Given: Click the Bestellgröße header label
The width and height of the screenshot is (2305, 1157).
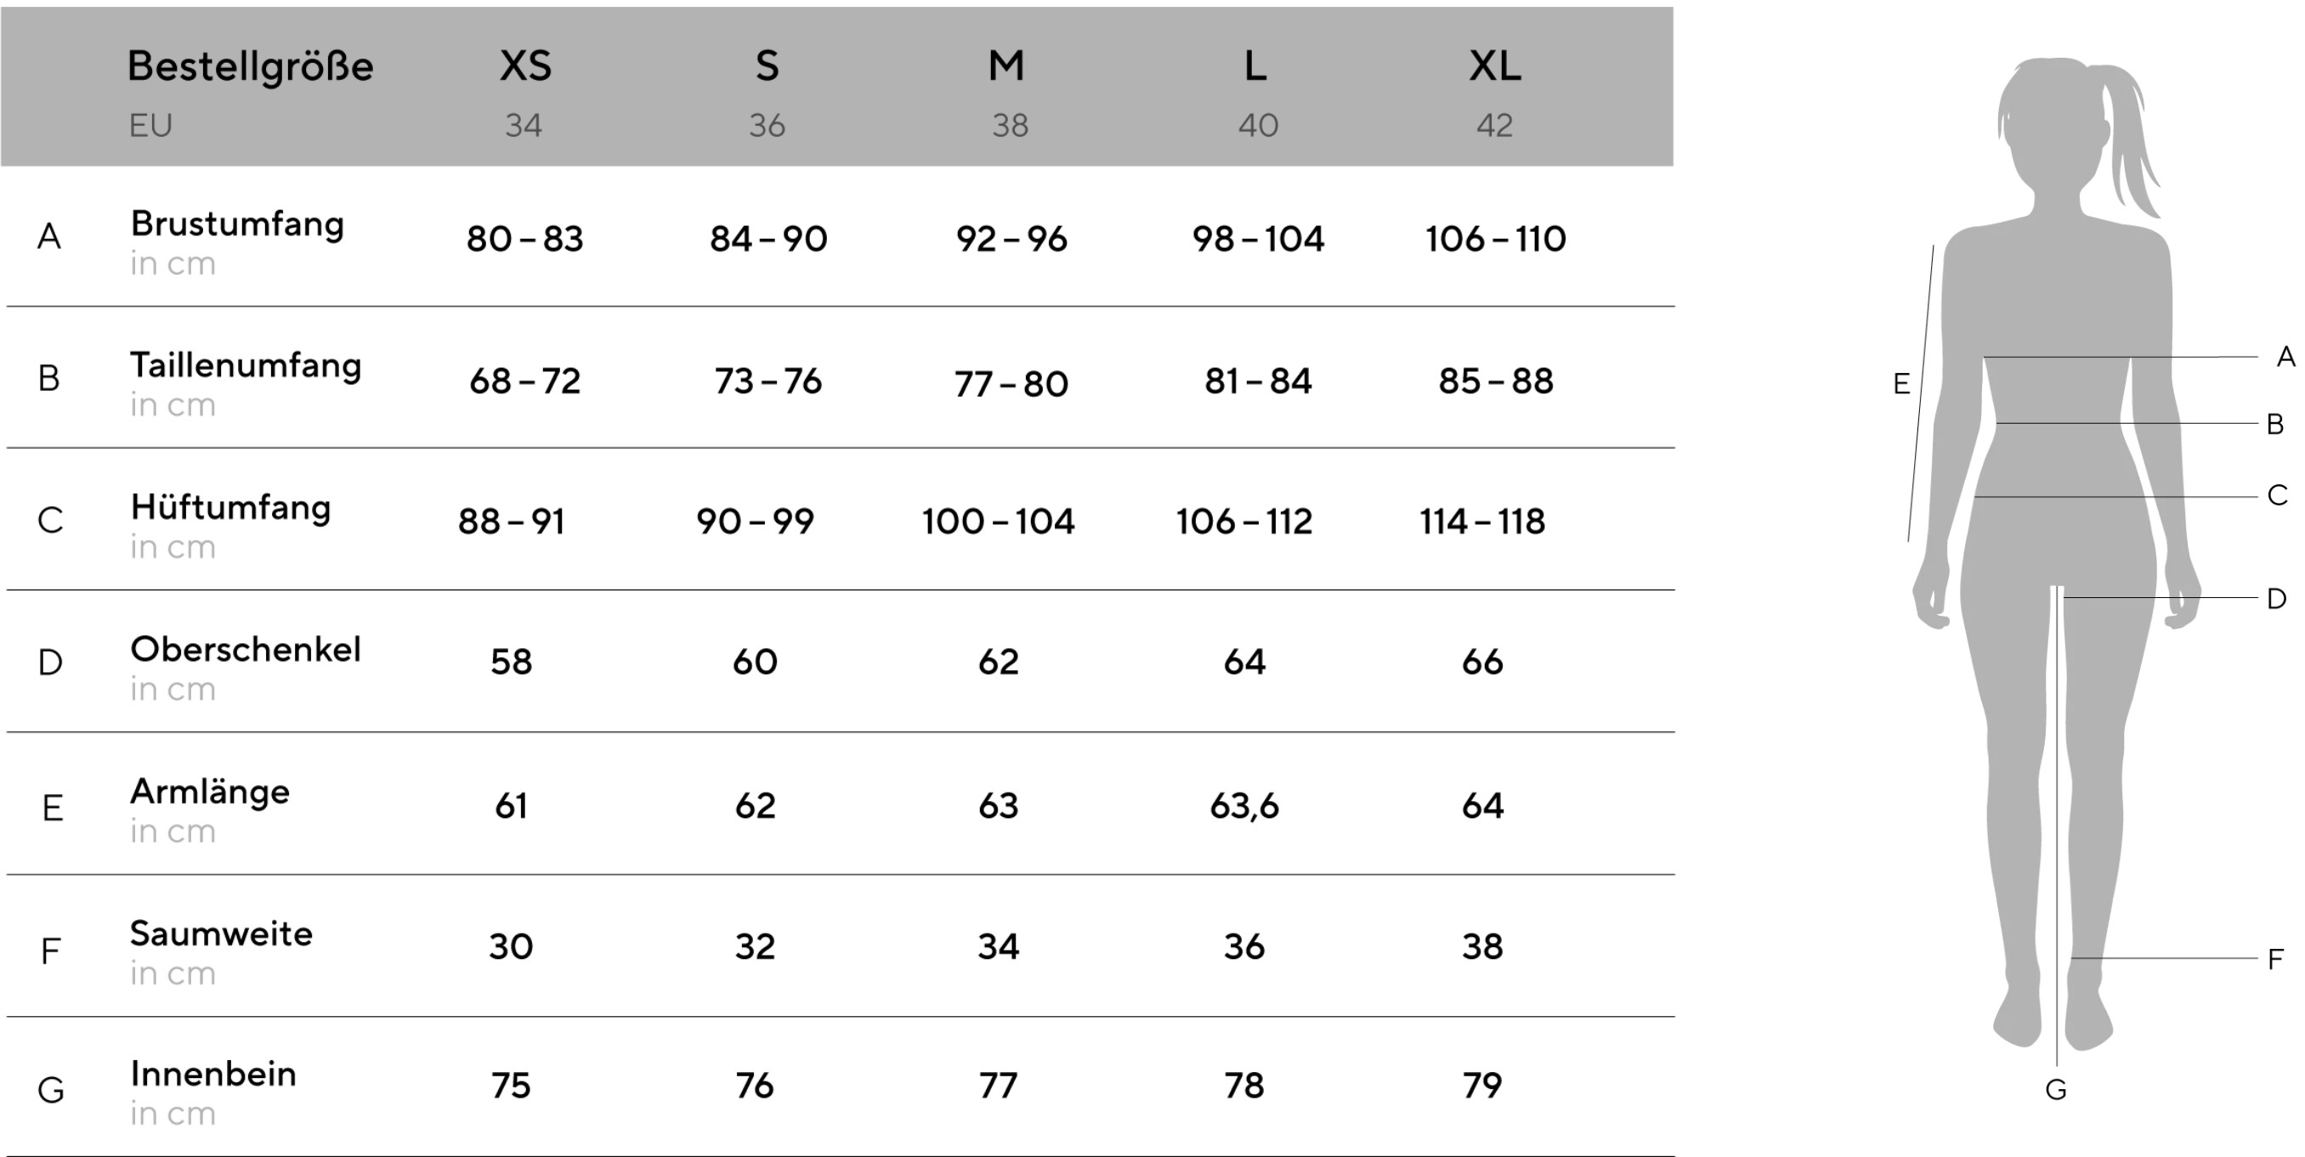Looking at the screenshot, I should pyautogui.click(x=250, y=66).
